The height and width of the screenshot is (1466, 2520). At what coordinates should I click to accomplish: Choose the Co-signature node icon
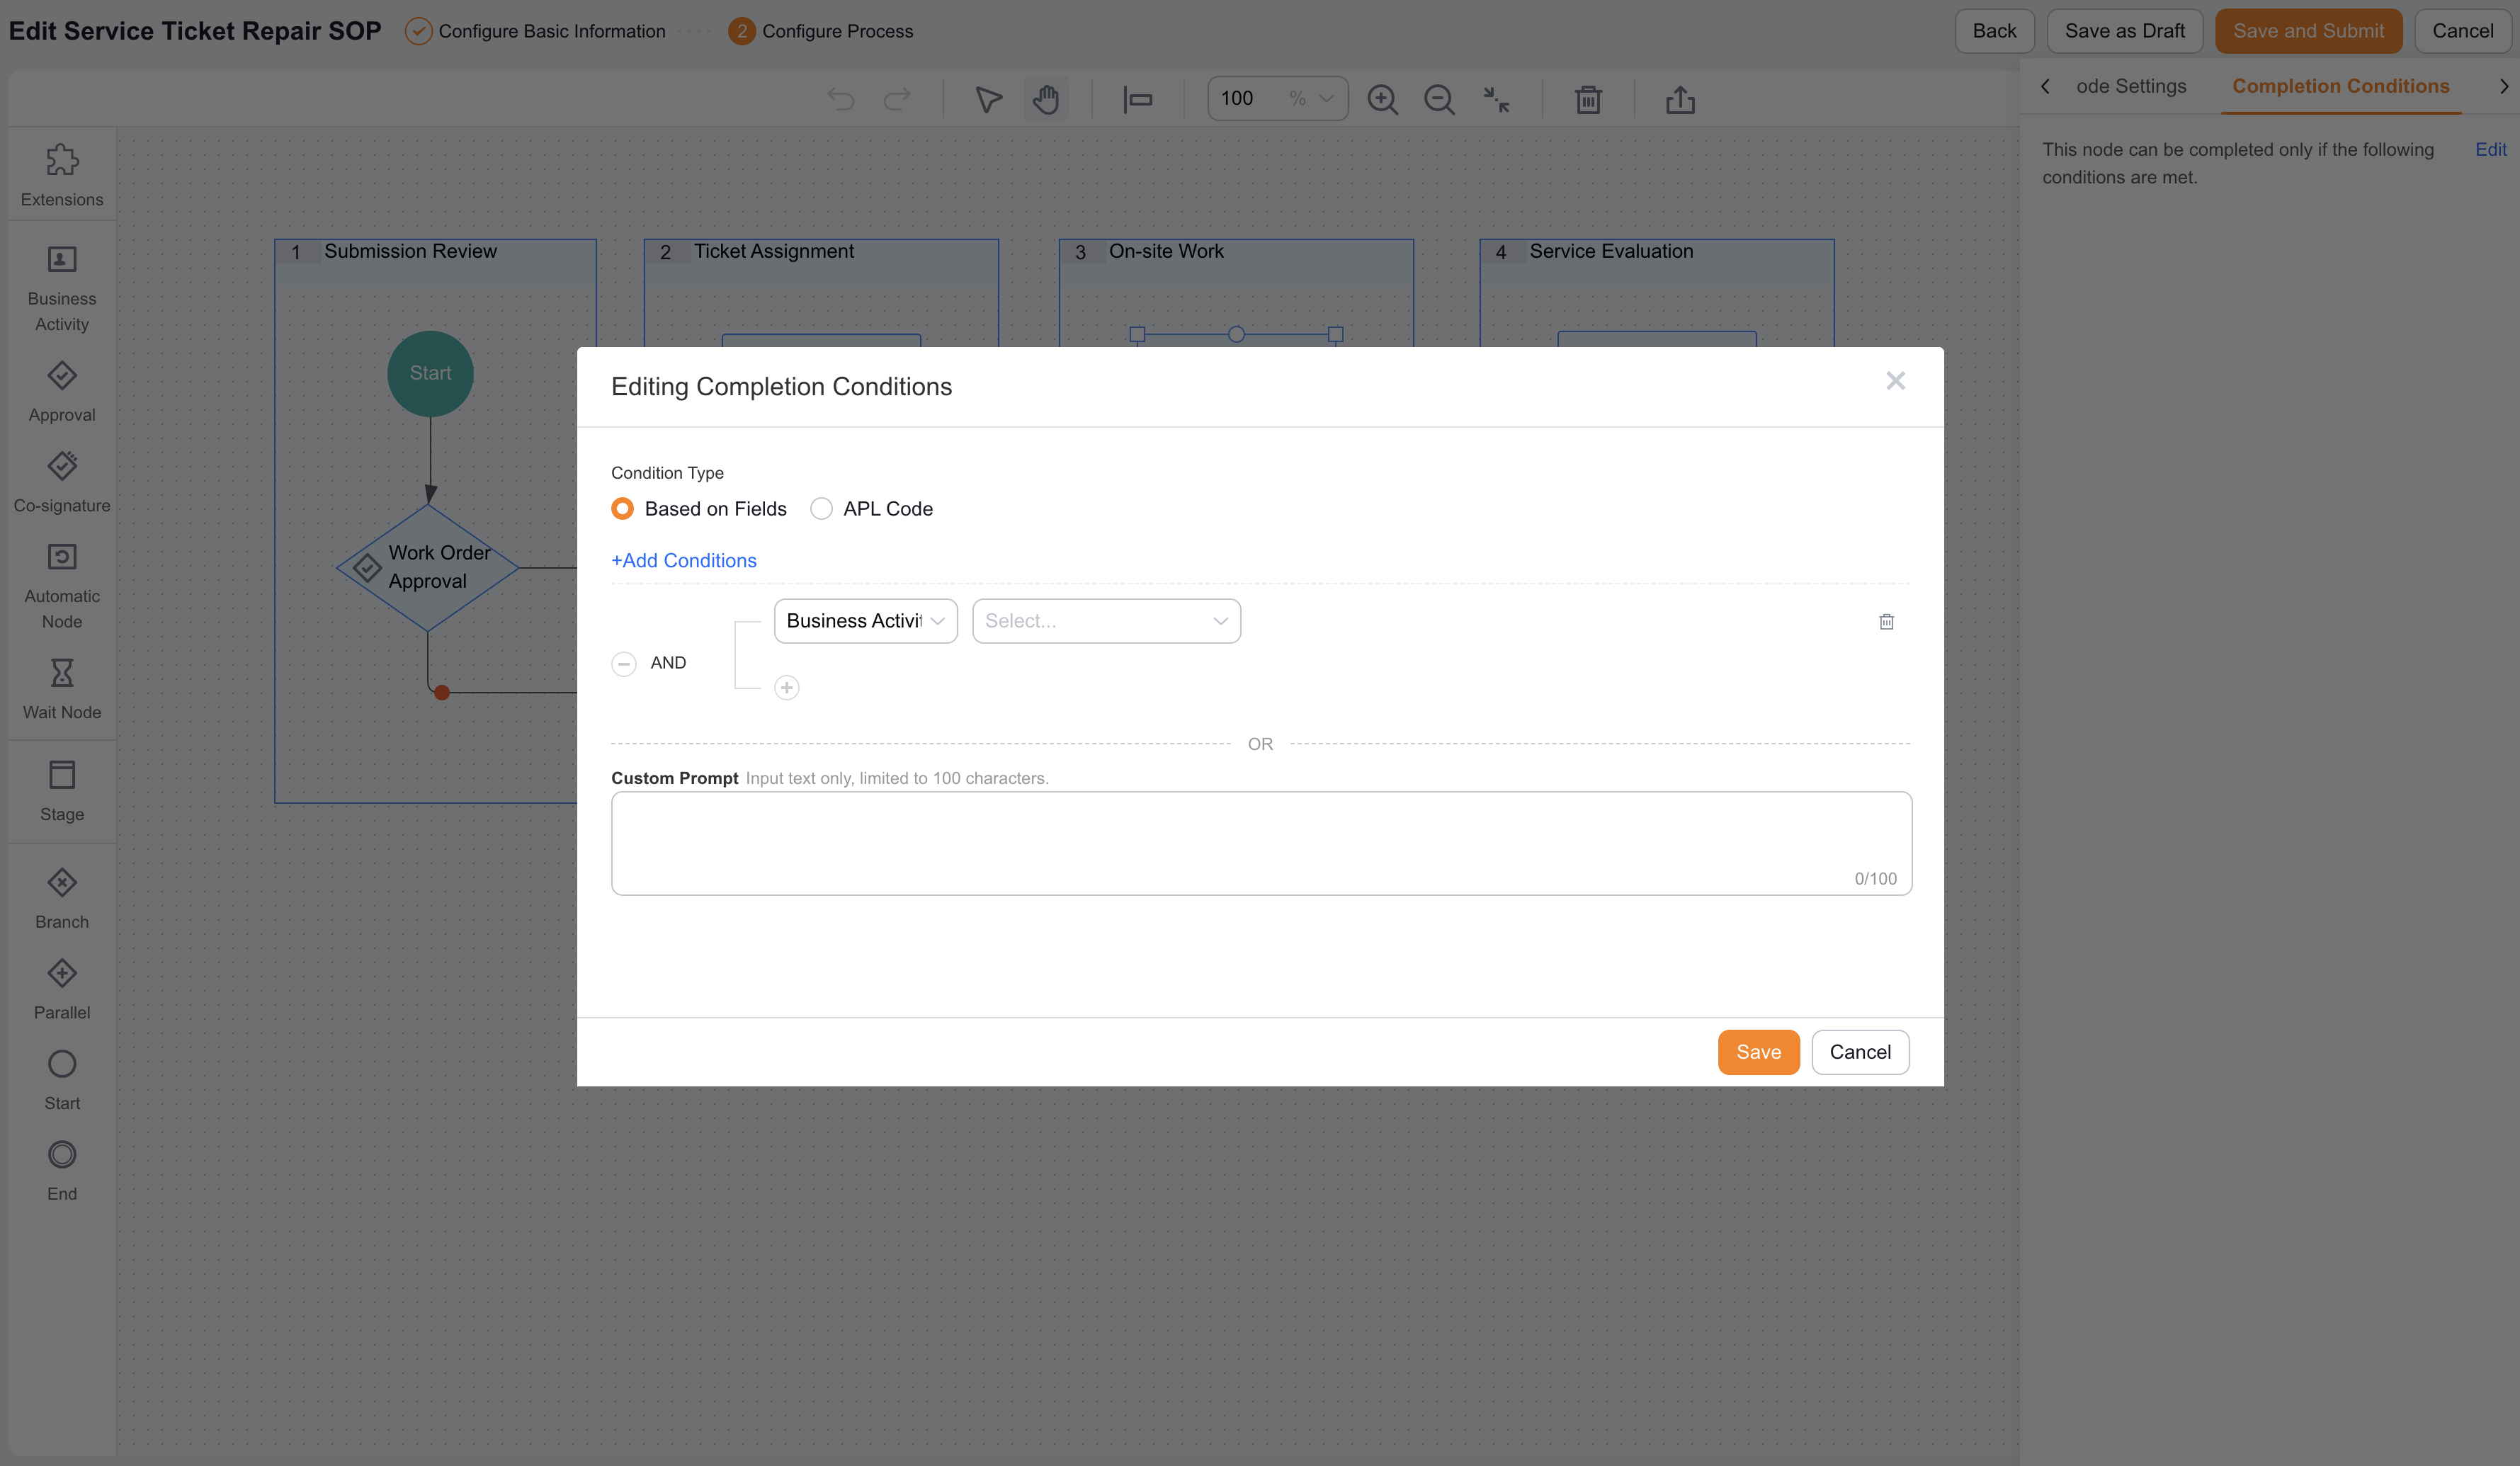62,466
